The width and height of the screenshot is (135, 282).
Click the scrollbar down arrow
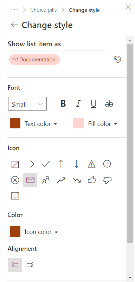coord(130,277)
